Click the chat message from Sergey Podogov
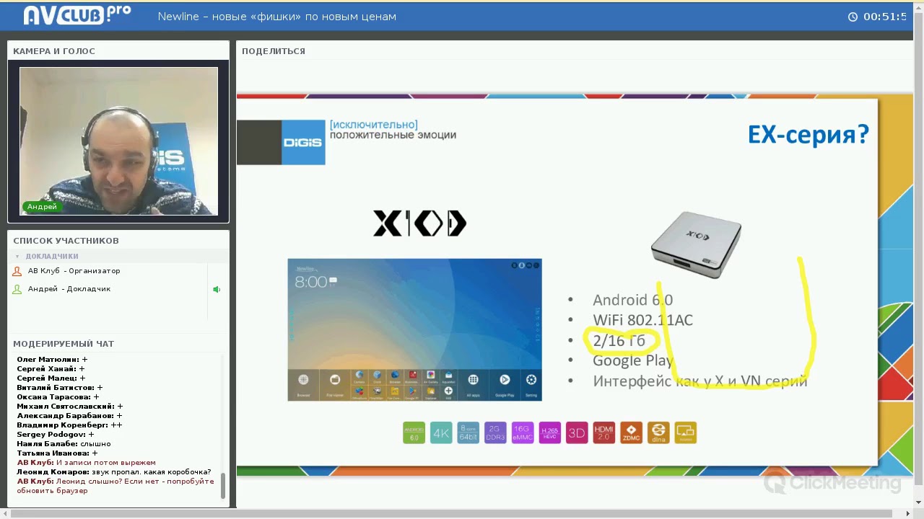 coord(56,435)
